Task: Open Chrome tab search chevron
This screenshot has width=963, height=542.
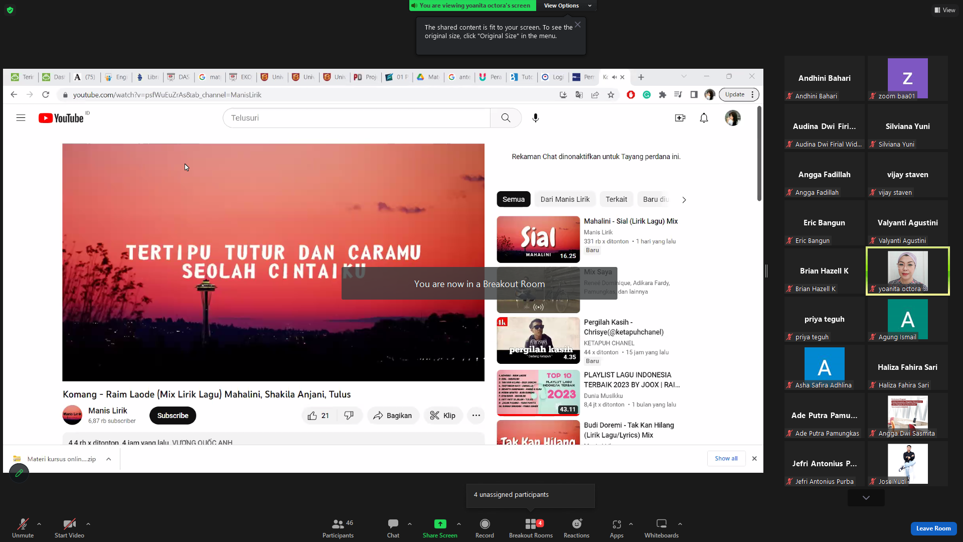Action: (684, 77)
